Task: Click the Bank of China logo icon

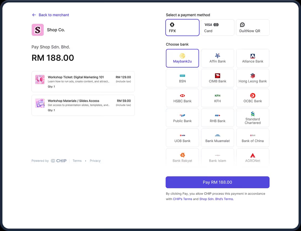Action: pyautogui.click(x=253, y=135)
